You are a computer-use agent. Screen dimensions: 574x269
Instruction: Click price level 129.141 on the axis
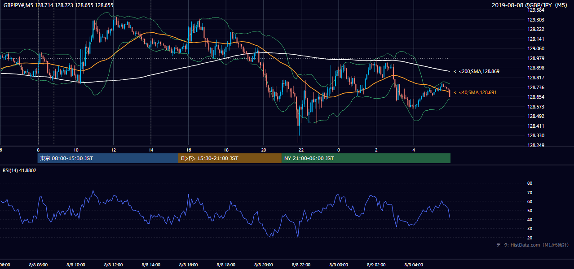click(x=535, y=39)
